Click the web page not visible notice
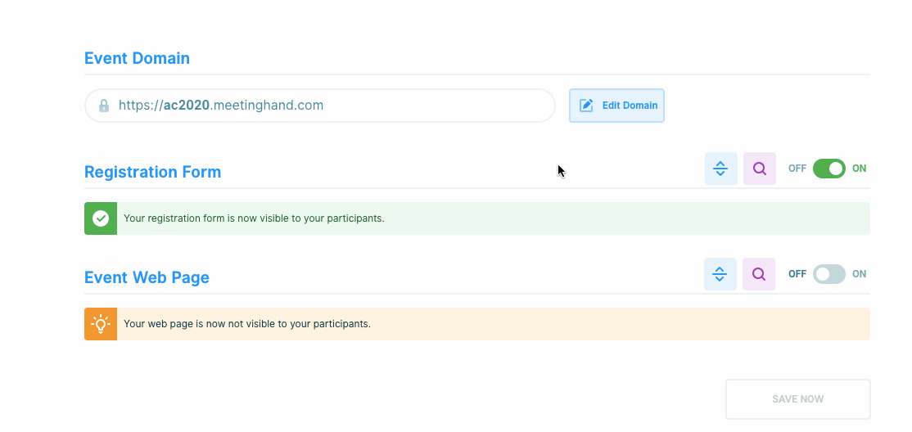 coord(247,324)
